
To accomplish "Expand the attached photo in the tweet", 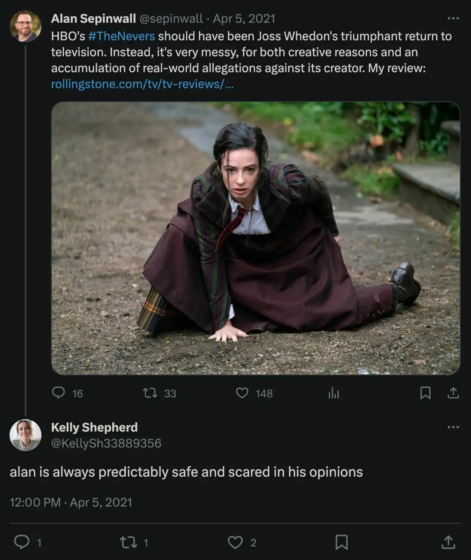I will [x=256, y=238].
